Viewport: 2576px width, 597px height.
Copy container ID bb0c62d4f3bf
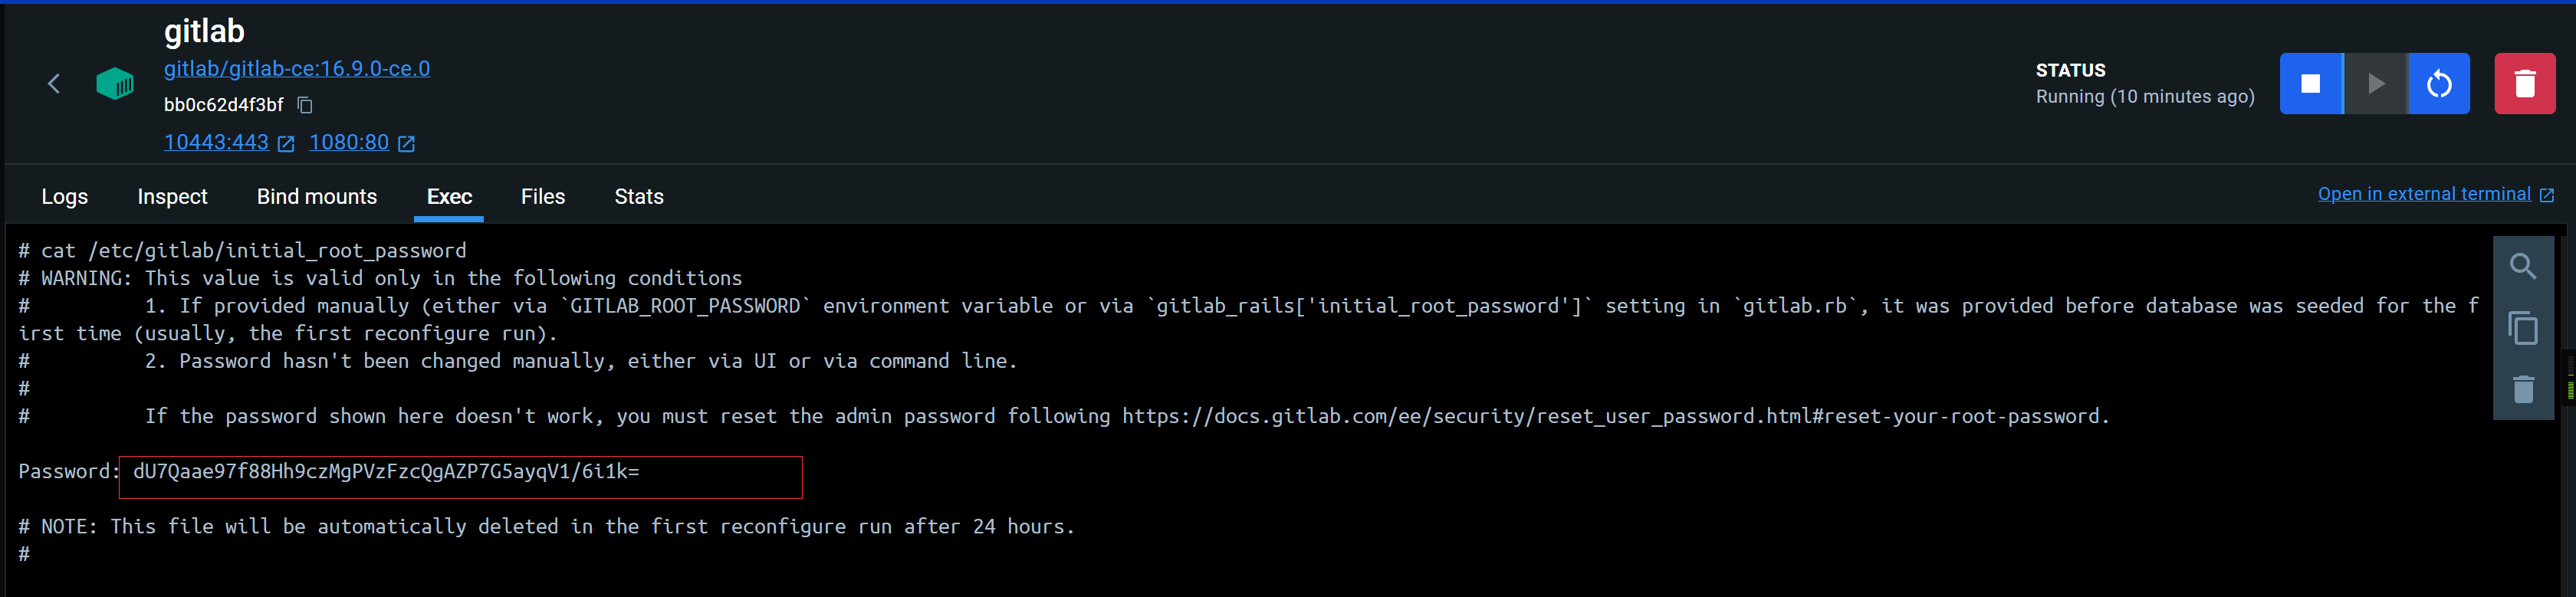click(305, 105)
